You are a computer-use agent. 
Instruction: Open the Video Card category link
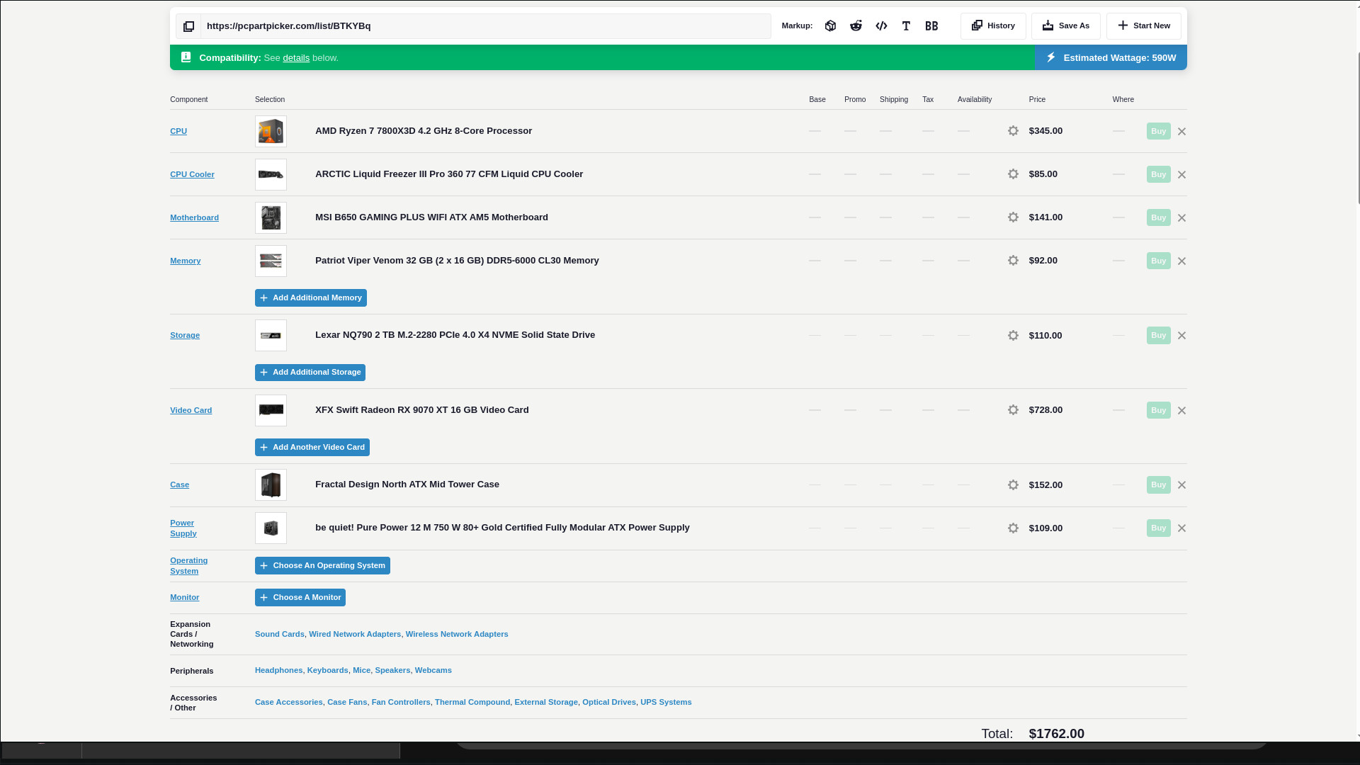point(191,410)
